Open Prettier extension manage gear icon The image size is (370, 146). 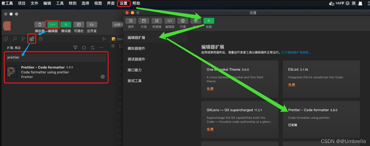(x=103, y=77)
